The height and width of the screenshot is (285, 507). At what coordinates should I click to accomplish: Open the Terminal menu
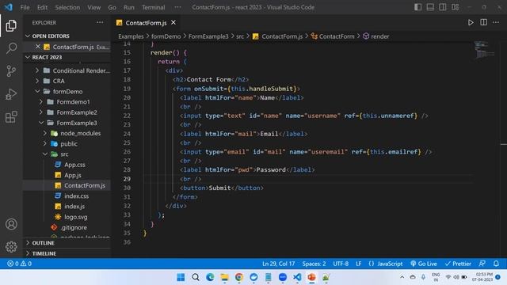[153, 7]
